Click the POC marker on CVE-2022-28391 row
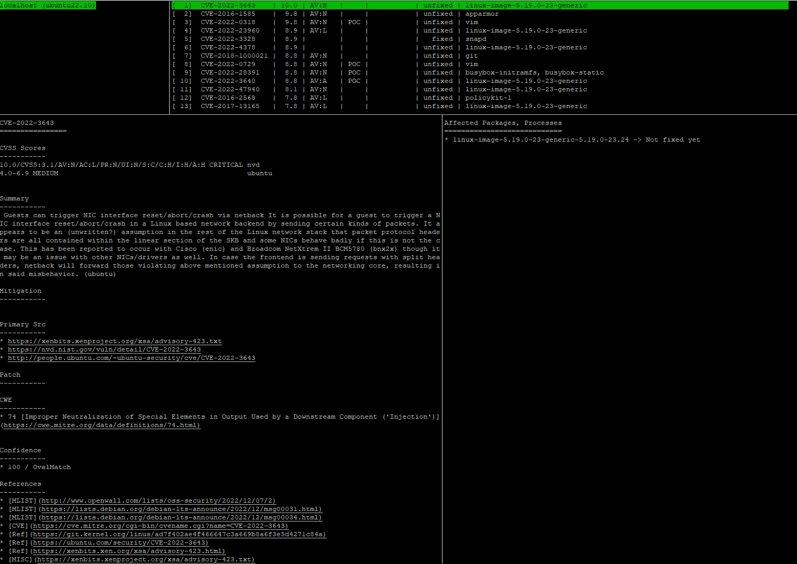The image size is (797, 564). 354,72
